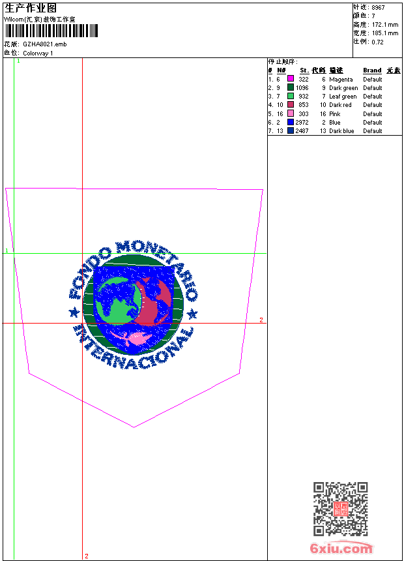This screenshot has height=561, width=404.
Task: Click the 'Default' brand in Dark blue row
Action: pos(372,131)
